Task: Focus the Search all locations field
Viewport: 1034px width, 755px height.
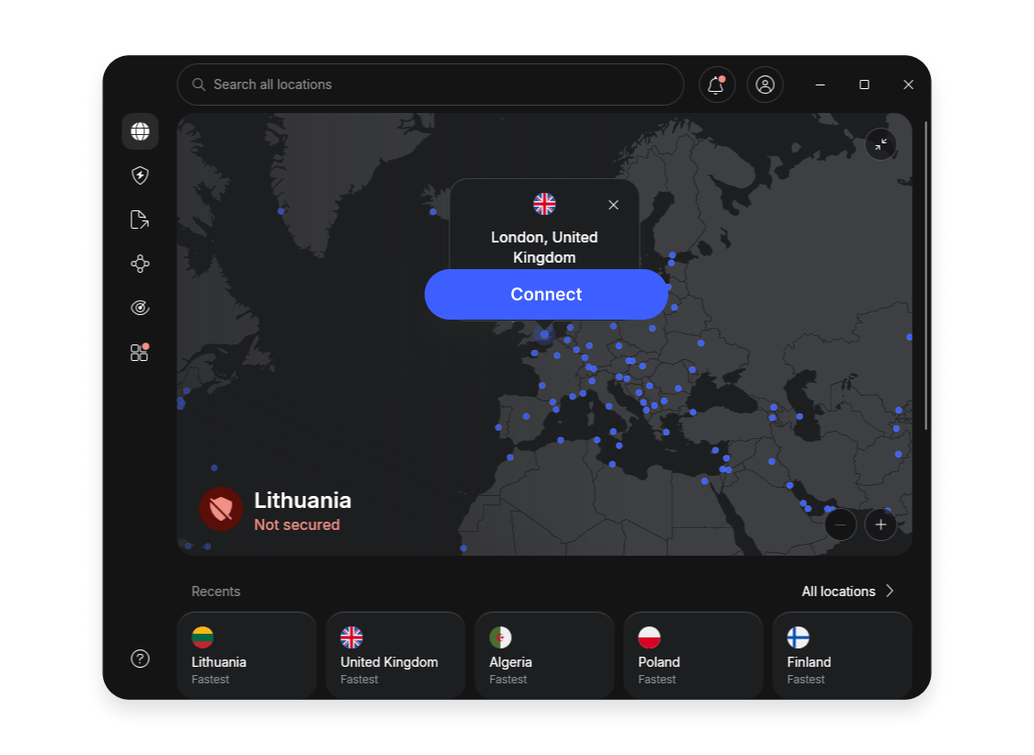Action: pyautogui.click(x=431, y=85)
